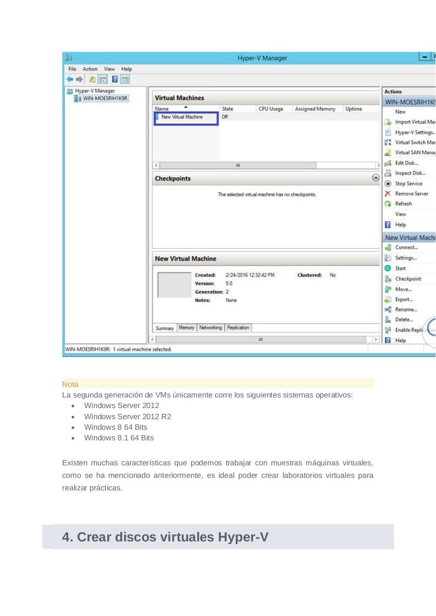
Task: Switch to the Networking tab
Action: (x=210, y=328)
